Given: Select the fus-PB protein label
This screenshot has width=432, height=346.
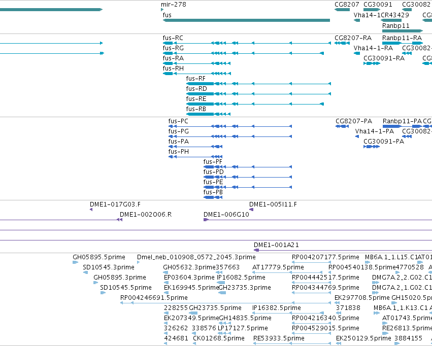Looking at the screenshot, I should point(213,192).
